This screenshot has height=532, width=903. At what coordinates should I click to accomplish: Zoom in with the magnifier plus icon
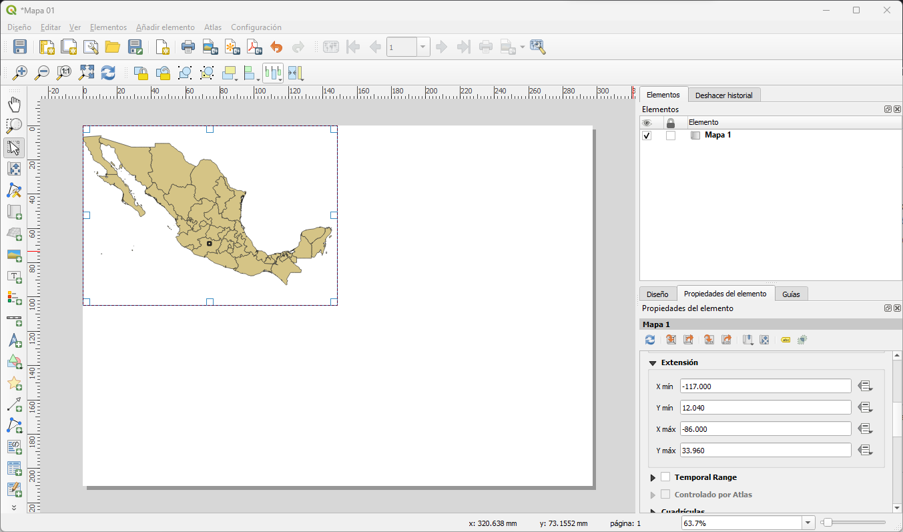click(x=20, y=72)
